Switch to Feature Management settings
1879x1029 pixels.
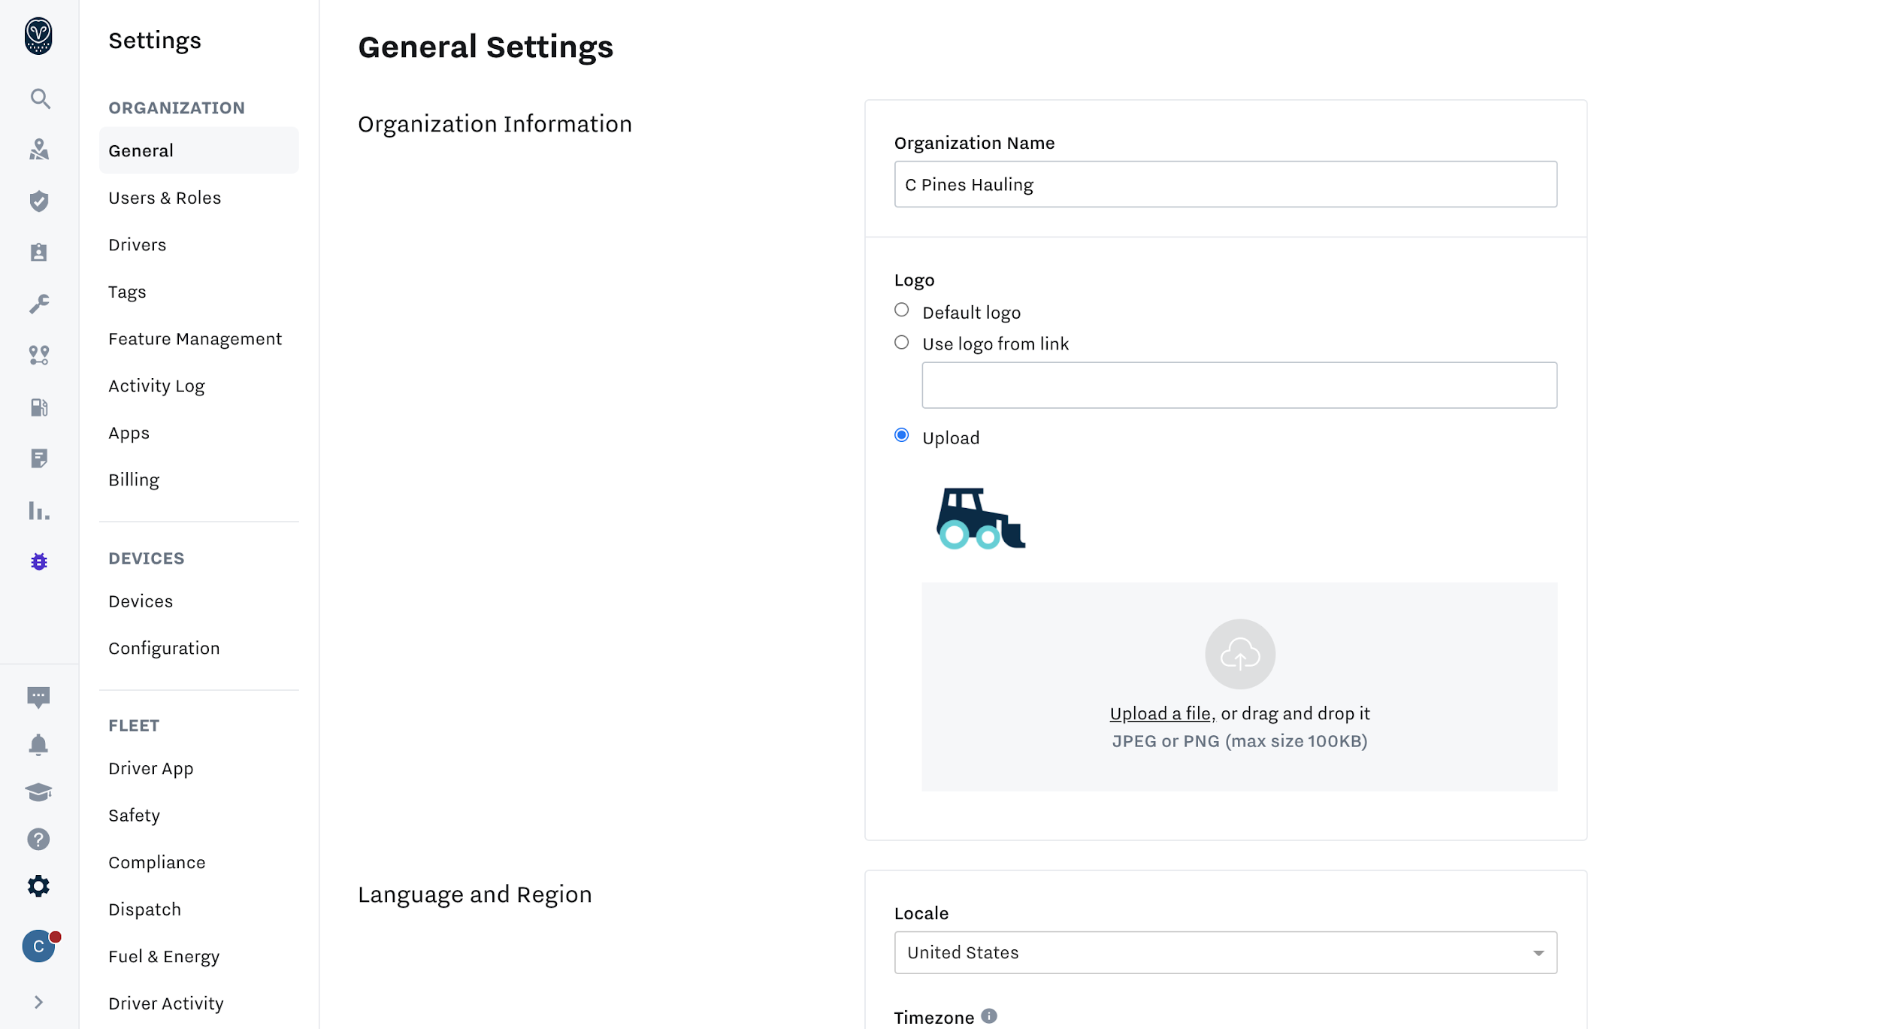[x=195, y=338]
